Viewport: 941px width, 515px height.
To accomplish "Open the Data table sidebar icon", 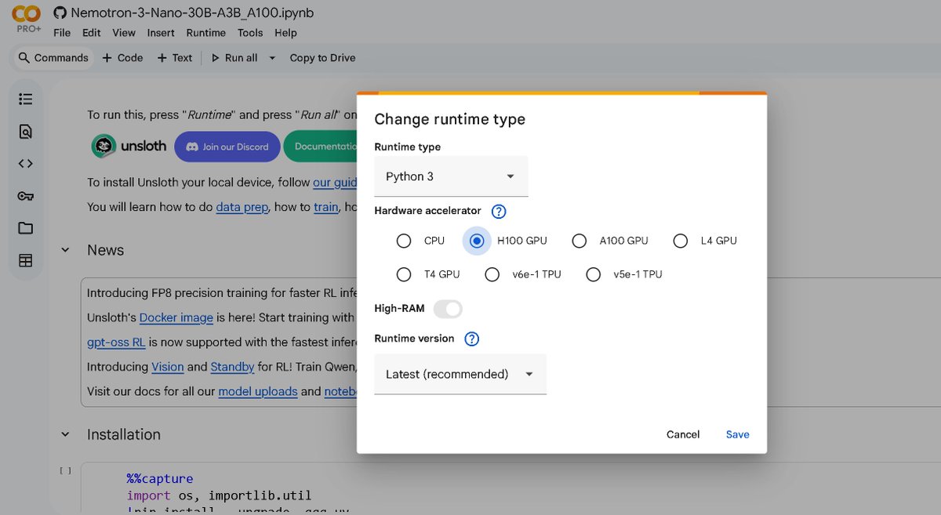I will [25, 260].
